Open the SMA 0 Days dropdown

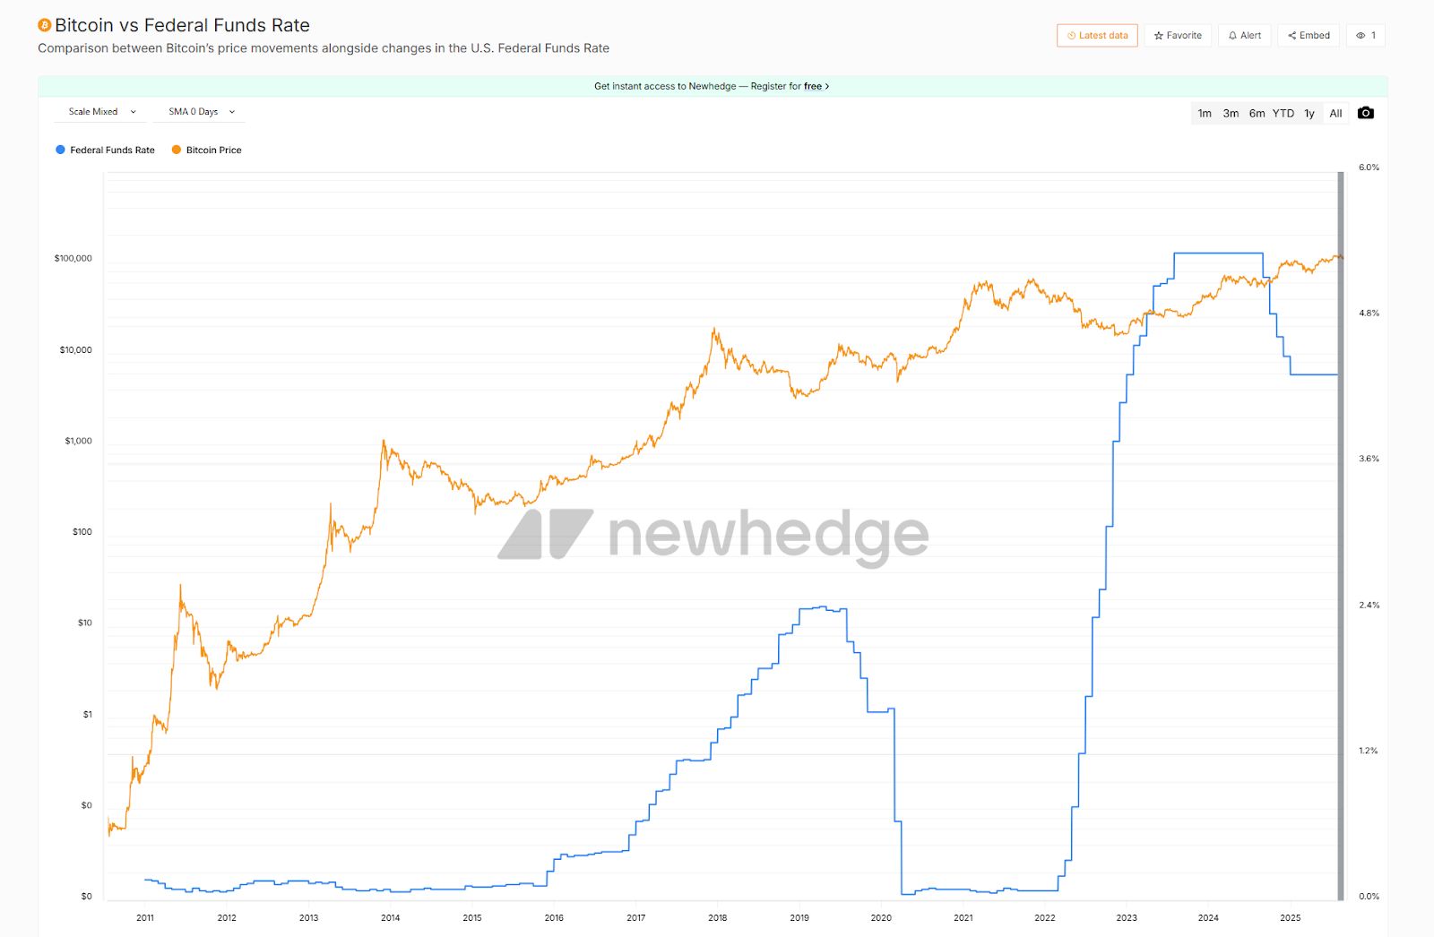(x=202, y=112)
